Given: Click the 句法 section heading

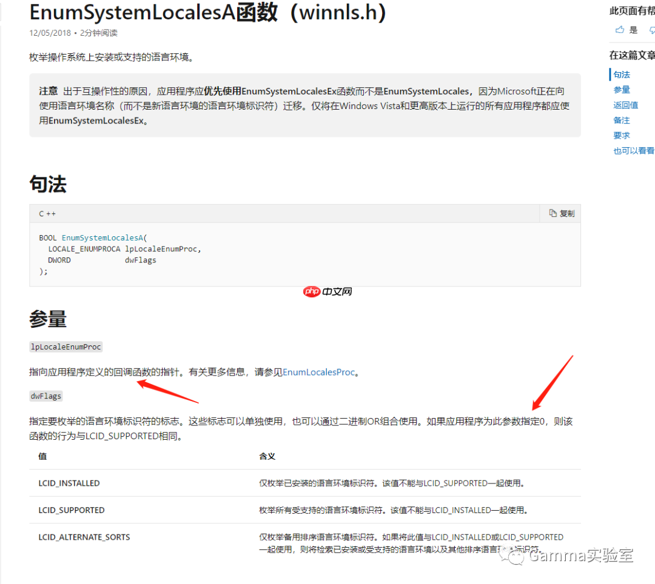Looking at the screenshot, I should (48, 184).
